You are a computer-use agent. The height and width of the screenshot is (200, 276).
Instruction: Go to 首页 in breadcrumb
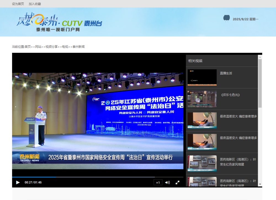click(28, 47)
